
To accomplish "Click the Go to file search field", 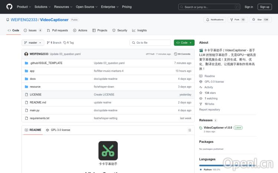I will tap(150, 43).
